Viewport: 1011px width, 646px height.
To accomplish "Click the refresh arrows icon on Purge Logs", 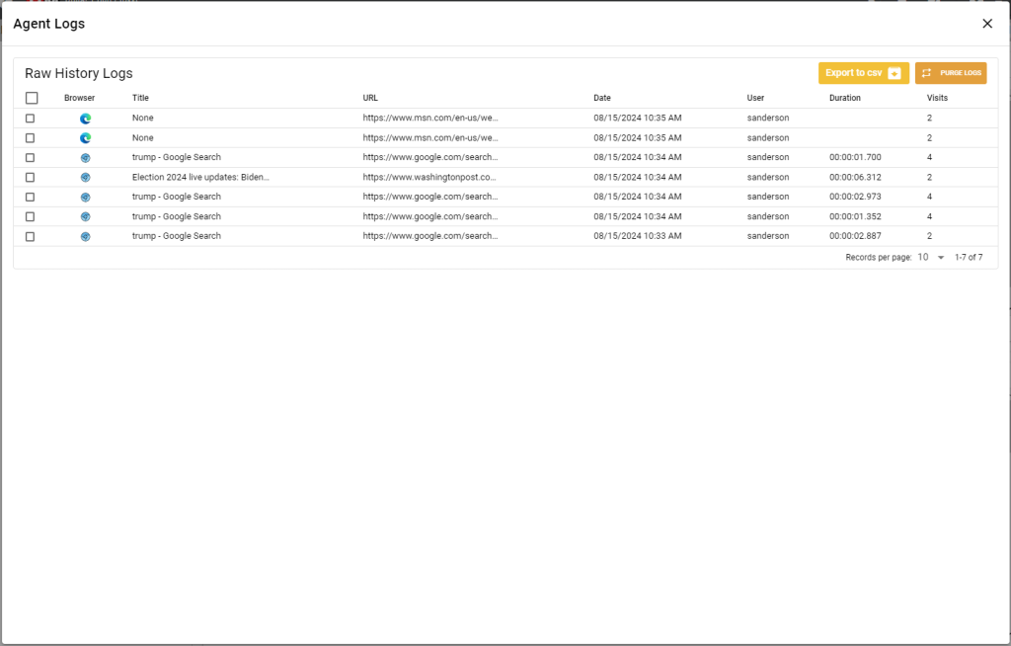I will [926, 73].
